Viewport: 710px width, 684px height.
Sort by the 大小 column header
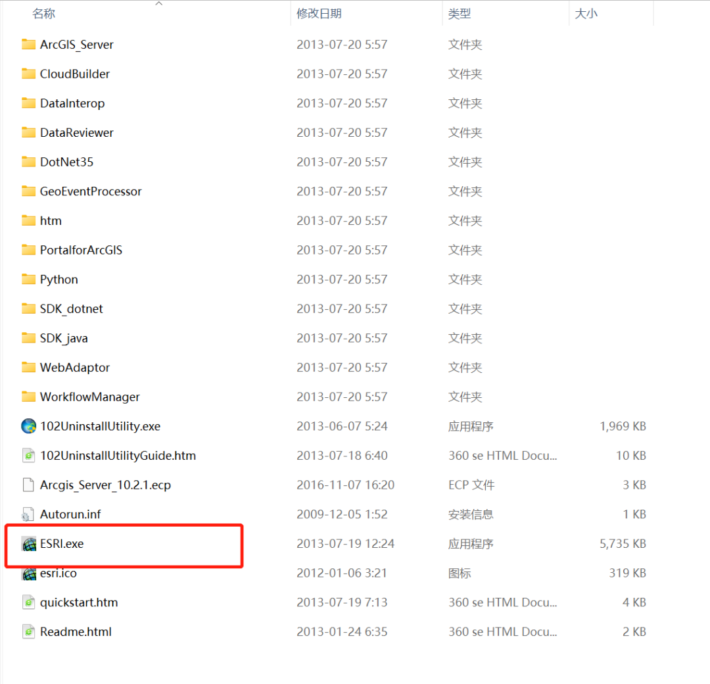(x=586, y=14)
